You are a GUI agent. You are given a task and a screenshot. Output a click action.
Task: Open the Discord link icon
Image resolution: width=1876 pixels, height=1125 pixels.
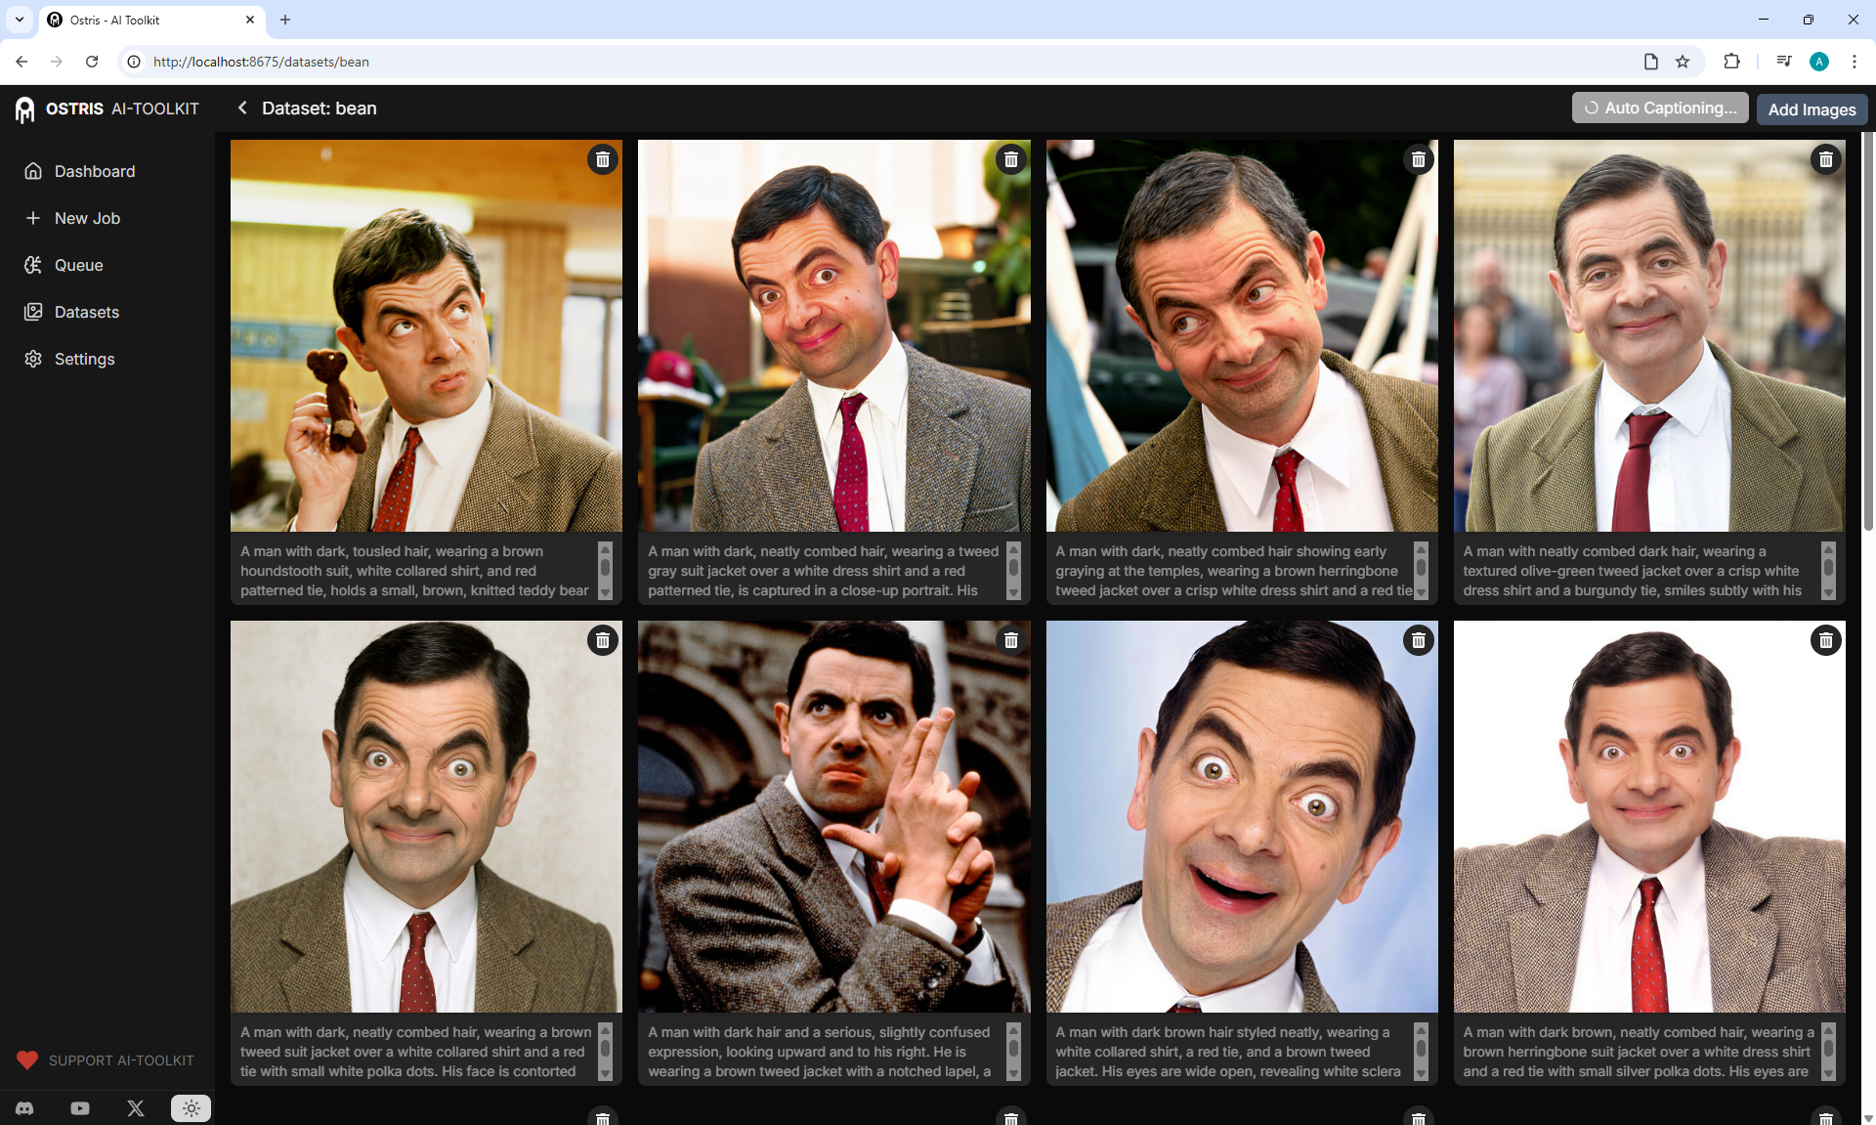[x=24, y=1108]
